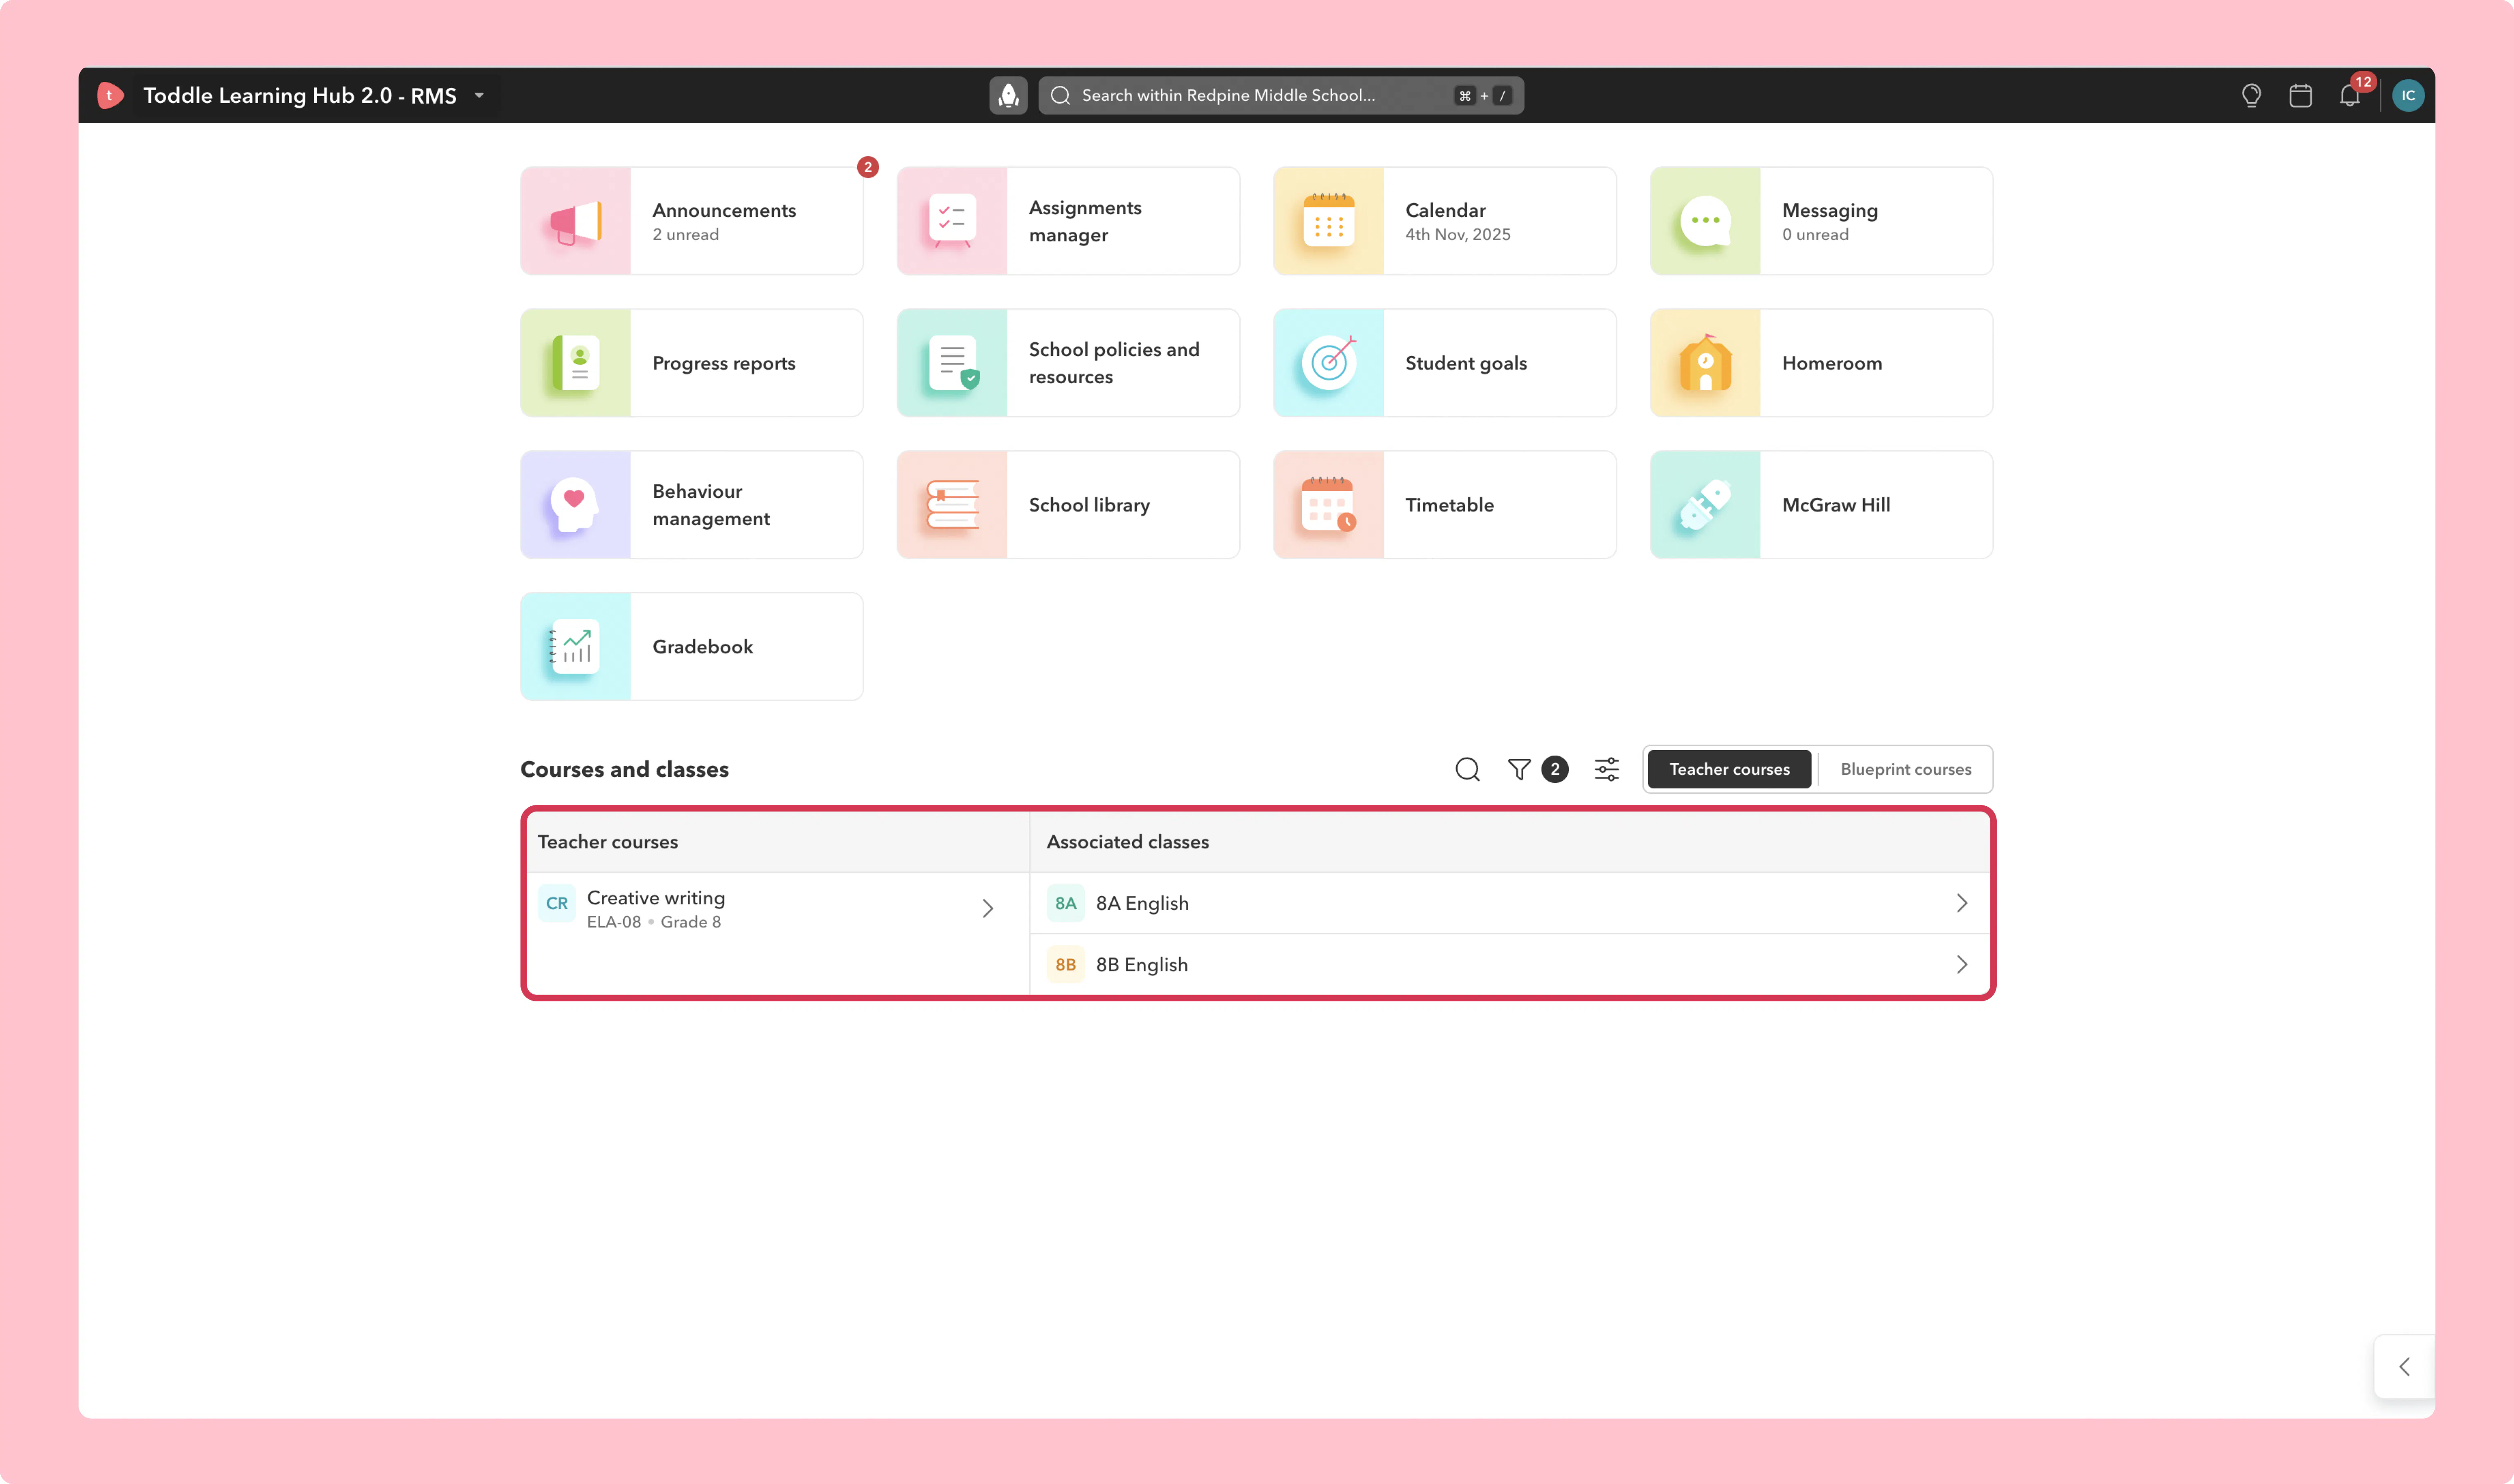The width and height of the screenshot is (2514, 1484).
Task: Click the Toddle Learning Hub 2.0 - RMS title
Action: coord(300,96)
